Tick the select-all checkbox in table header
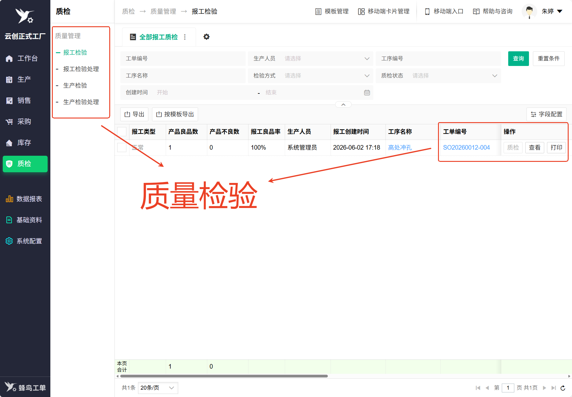This screenshot has width=572, height=397. 122,132
